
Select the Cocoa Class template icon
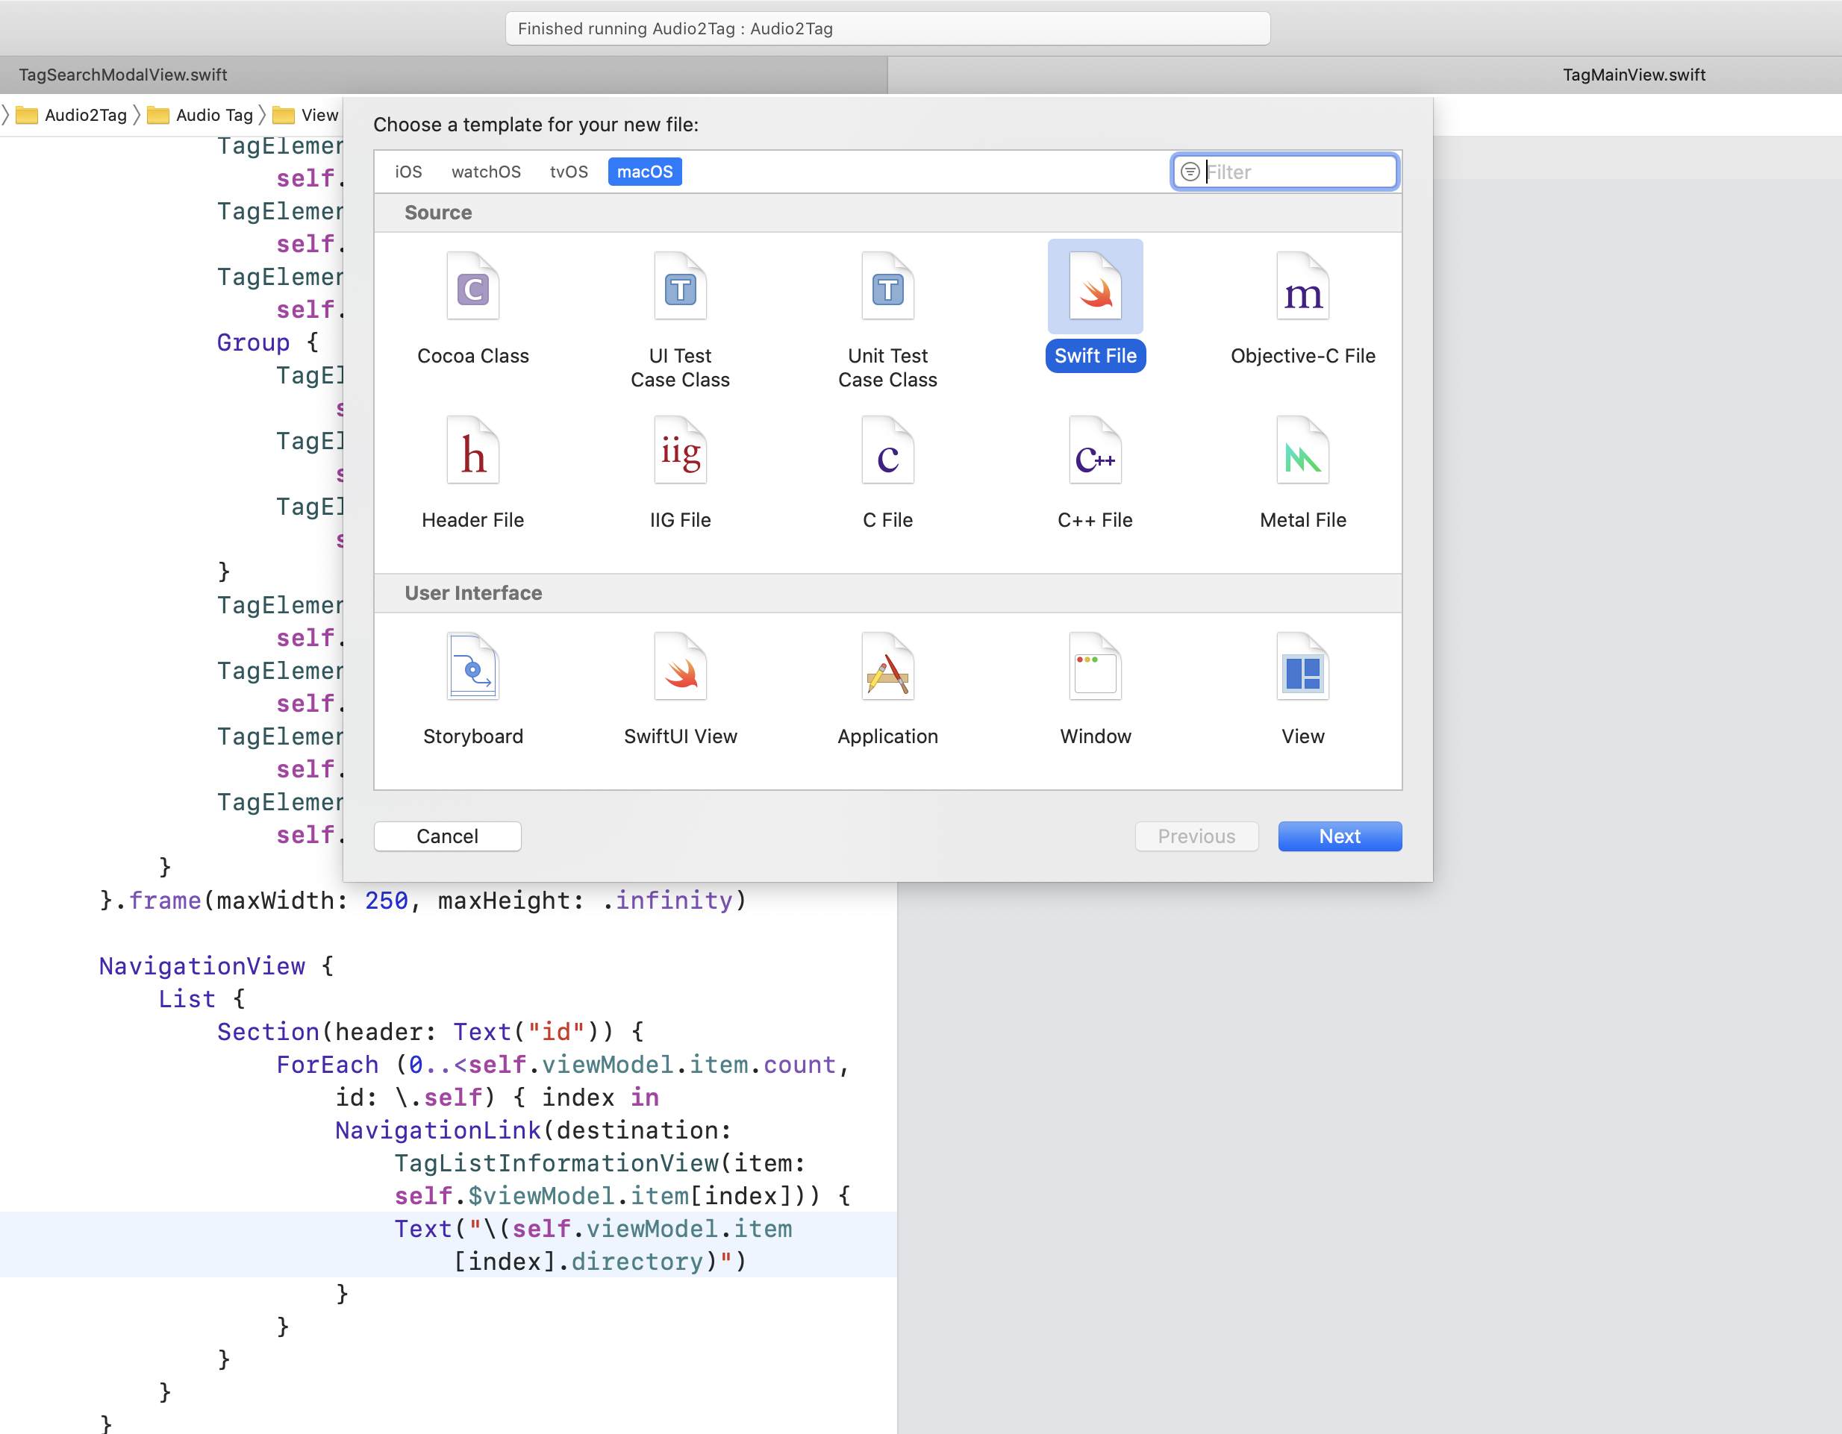pos(472,287)
